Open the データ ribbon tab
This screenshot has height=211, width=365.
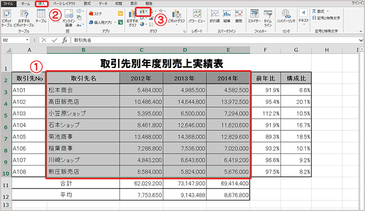pos(103,3)
